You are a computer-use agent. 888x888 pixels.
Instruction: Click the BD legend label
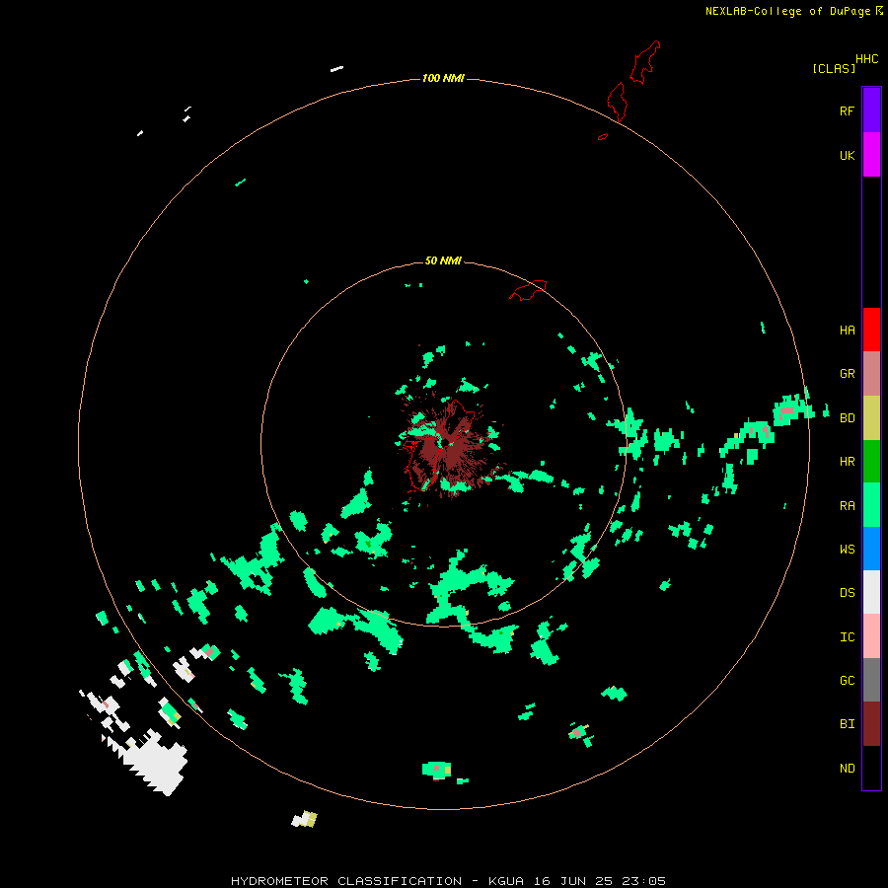point(847,418)
